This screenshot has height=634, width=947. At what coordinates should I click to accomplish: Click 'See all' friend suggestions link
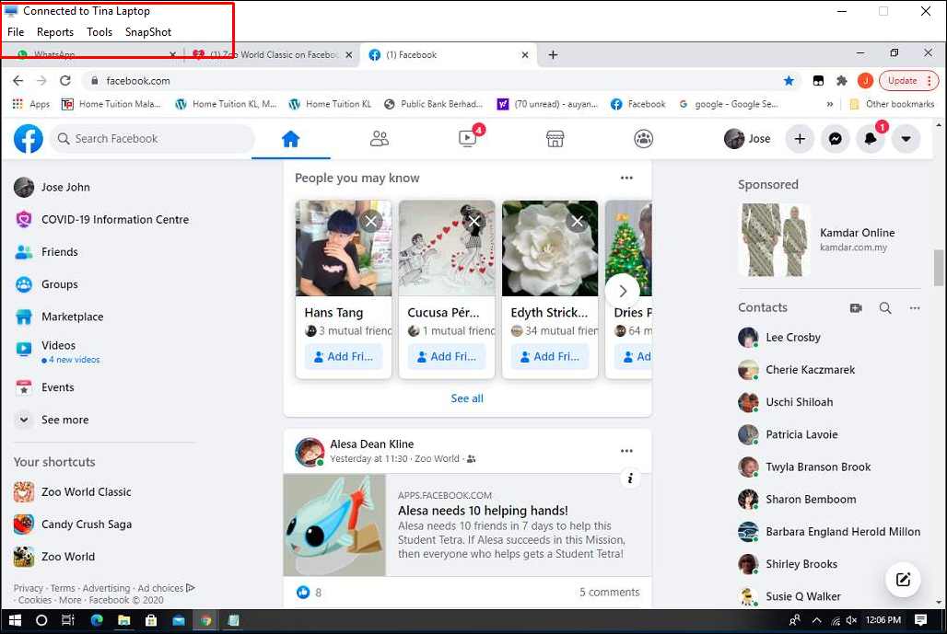click(466, 398)
